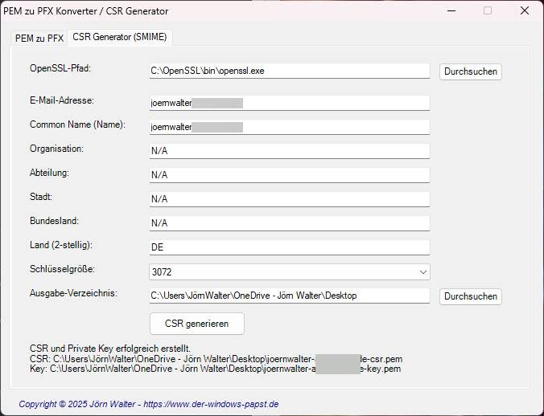The image size is (544, 416).
Task: Click the Bundesland text field
Action: click(289, 223)
